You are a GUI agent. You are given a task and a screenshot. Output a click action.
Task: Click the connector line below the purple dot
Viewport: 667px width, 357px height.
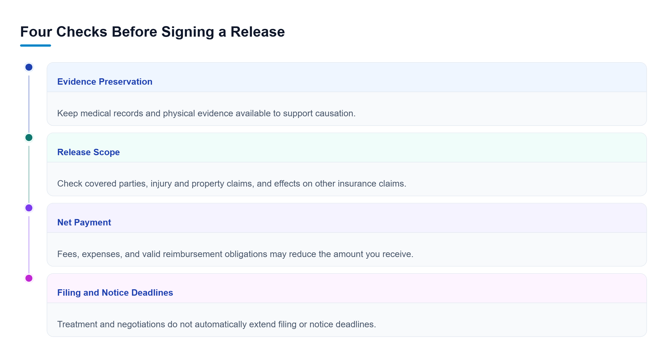pyautogui.click(x=29, y=245)
